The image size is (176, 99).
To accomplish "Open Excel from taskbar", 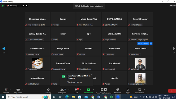I will [112, 97].
